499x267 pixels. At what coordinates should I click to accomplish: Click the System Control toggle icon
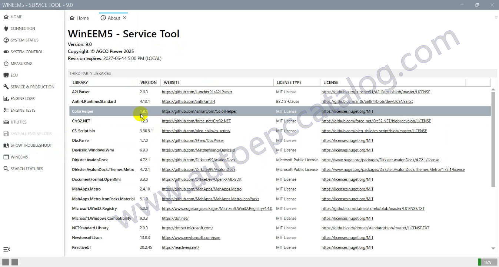[6, 52]
